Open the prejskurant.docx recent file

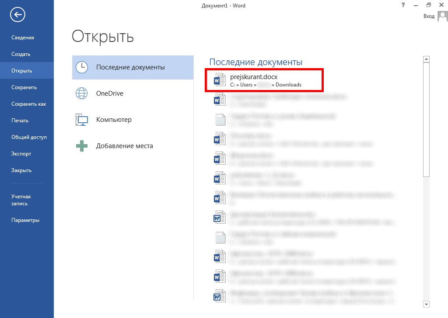[254, 77]
